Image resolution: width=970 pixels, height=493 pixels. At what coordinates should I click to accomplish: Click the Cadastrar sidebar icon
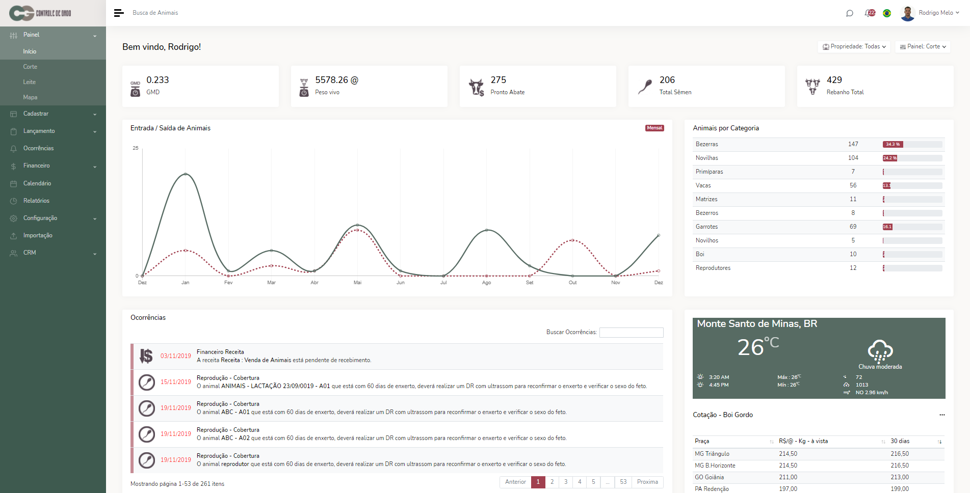(13, 114)
